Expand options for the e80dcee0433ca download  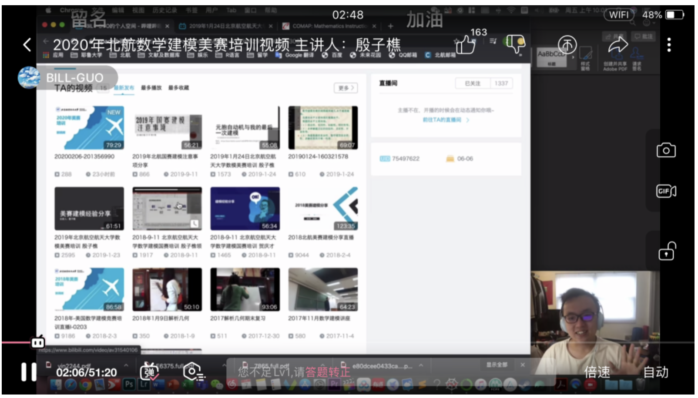tap(421, 365)
